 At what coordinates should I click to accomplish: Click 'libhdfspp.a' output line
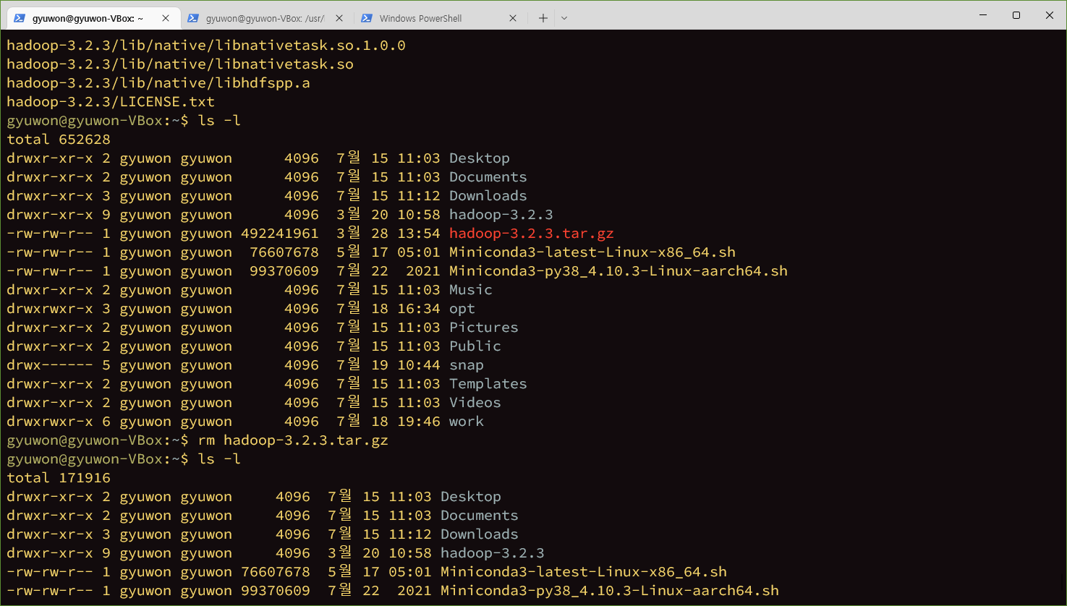click(158, 83)
